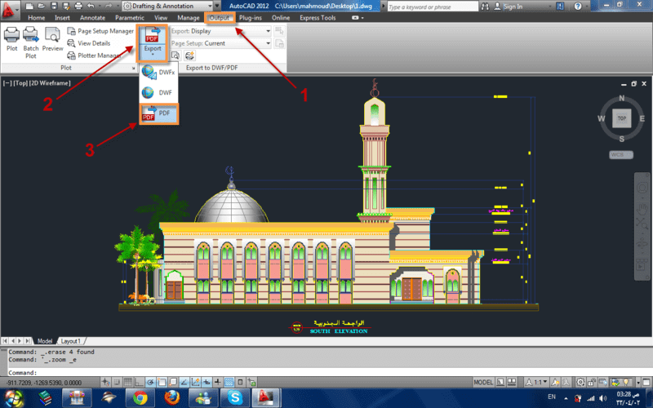This screenshot has width=653, height=408.
Task: Switch to the Annotate ribbon tab
Action: click(93, 17)
